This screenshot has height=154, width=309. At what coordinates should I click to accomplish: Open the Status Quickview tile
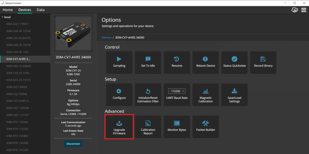coord(234,62)
